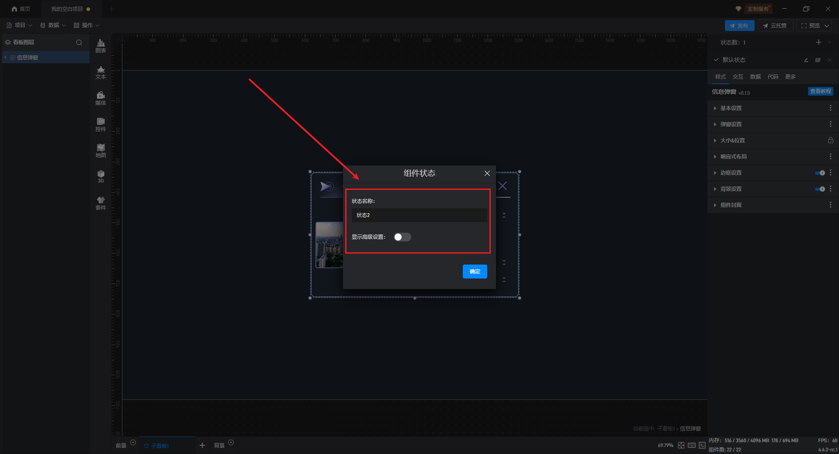Viewport: 839px width, 454px height.
Task: Expand the 基本设置 section
Action: pos(715,108)
